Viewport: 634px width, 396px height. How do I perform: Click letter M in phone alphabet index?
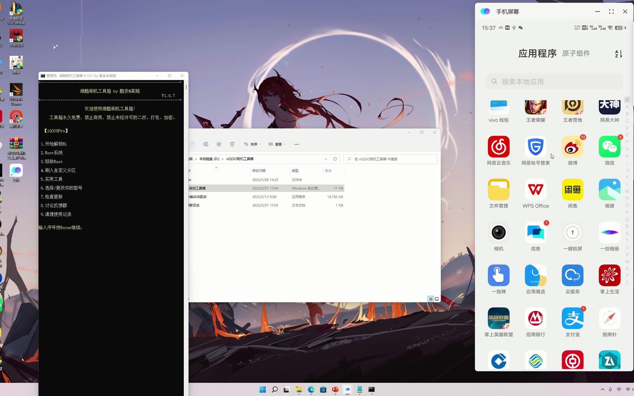point(627,191)
